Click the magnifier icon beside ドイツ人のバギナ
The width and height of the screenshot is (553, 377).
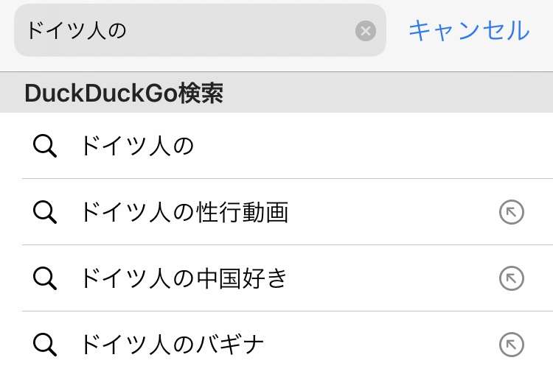tap(45, 344)
